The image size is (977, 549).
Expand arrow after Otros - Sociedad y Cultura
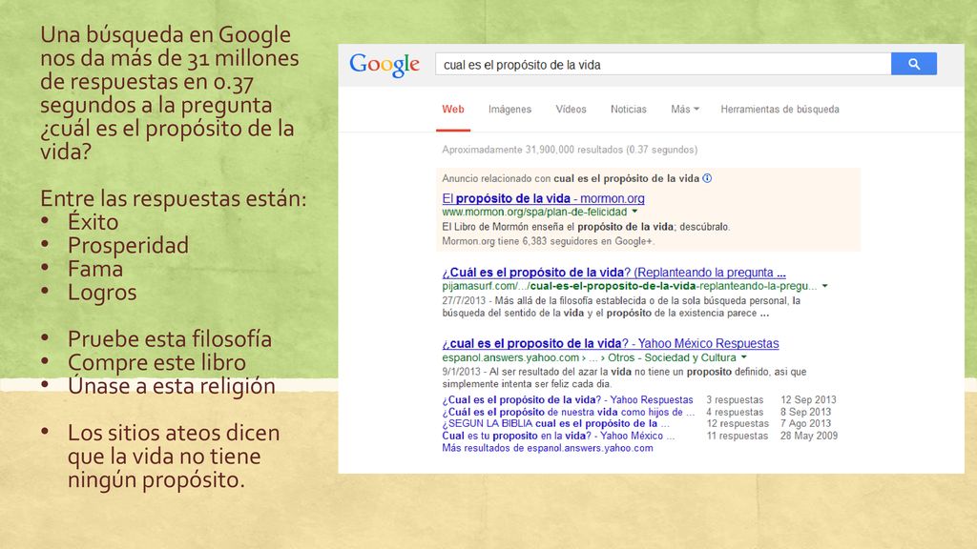(x=743, y=358)
